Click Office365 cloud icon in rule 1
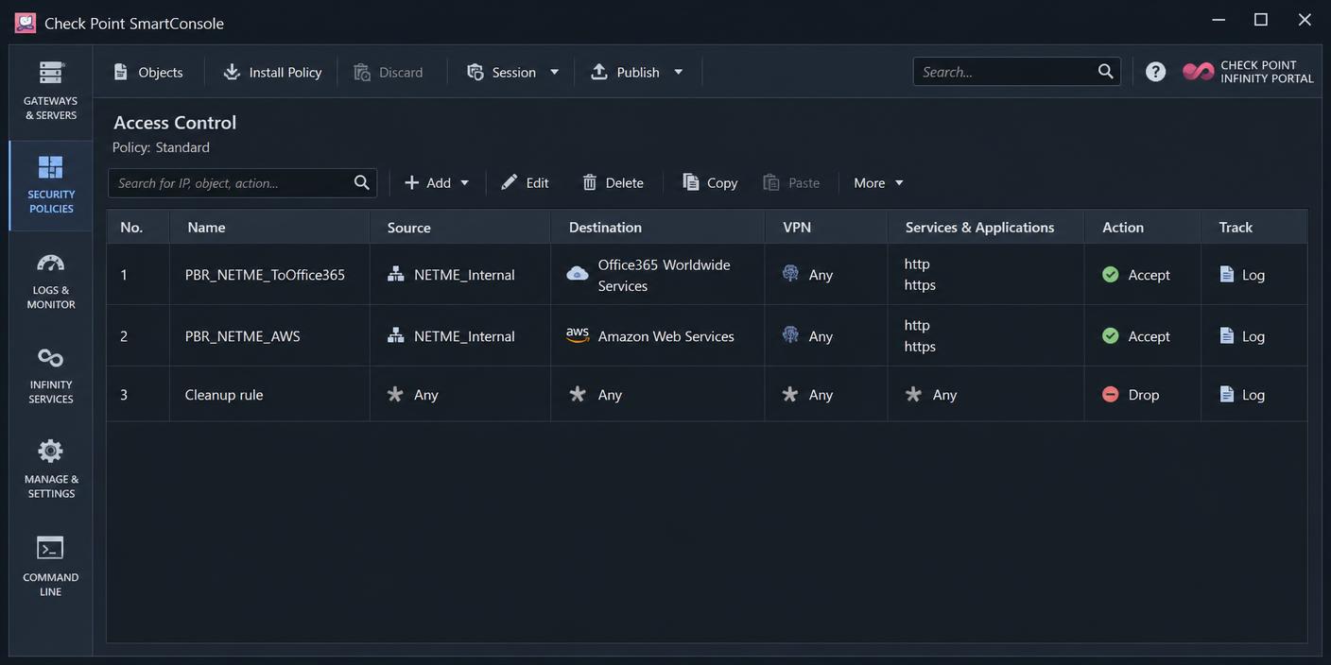Screen dimensions: 1331x665 coord(578,274)
